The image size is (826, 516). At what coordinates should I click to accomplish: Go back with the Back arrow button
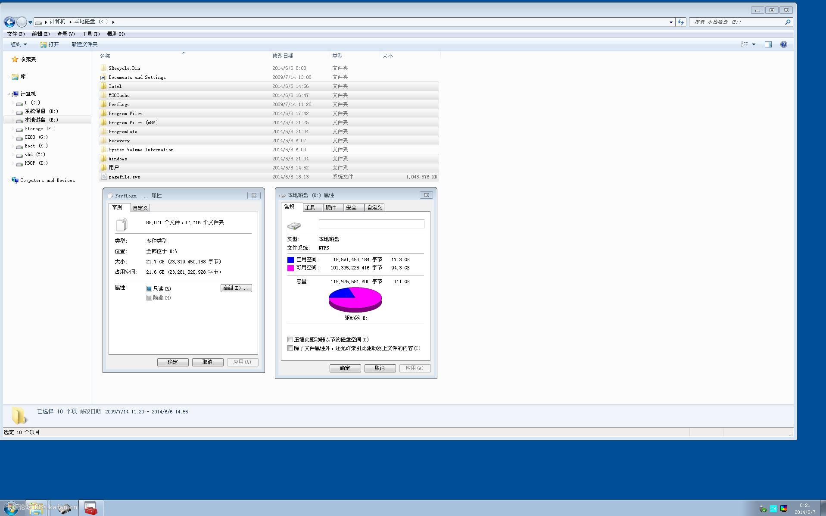point(9,22)
